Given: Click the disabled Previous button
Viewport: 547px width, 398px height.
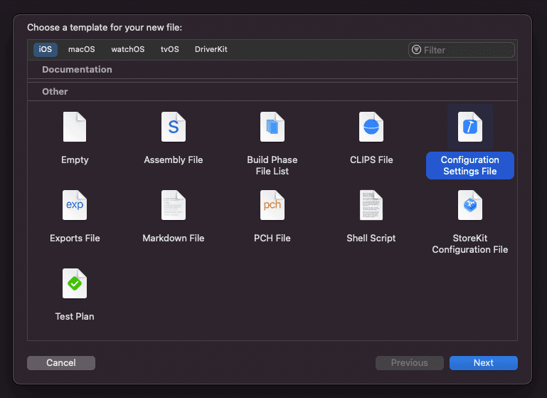Looking at the screenshot, I should click(410, 362).
